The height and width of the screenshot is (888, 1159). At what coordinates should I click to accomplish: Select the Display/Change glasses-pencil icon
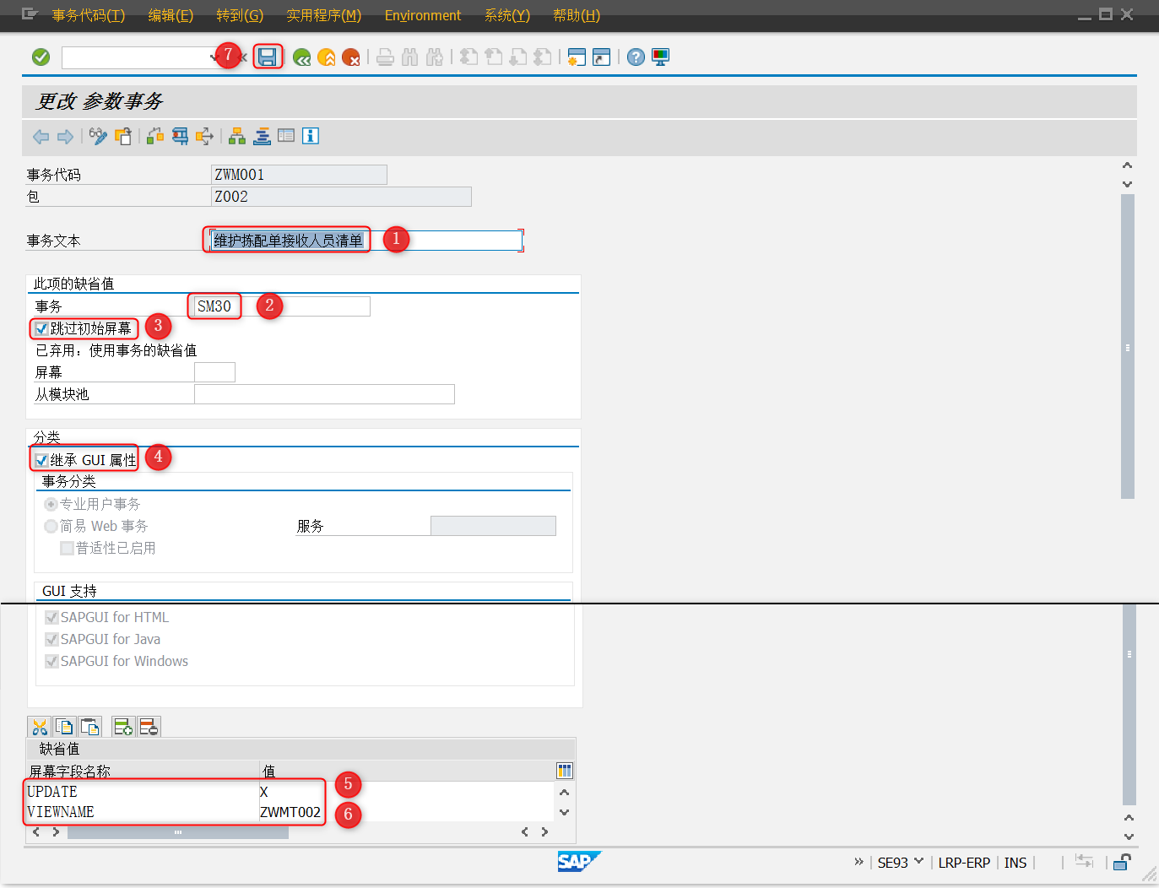pyautogui.click(x=97, y=136)
